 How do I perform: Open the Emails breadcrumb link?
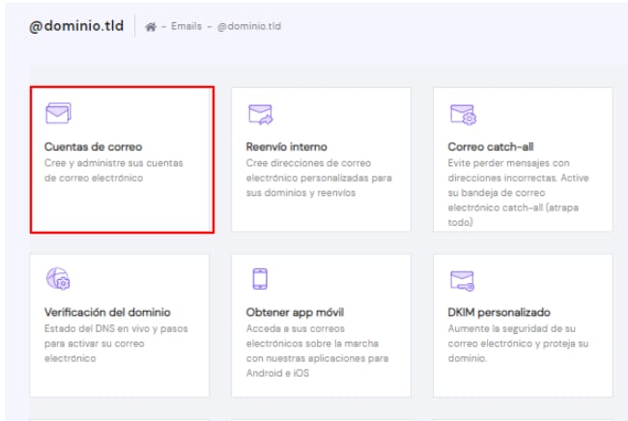pyautogui.click(x=186, y=27)
